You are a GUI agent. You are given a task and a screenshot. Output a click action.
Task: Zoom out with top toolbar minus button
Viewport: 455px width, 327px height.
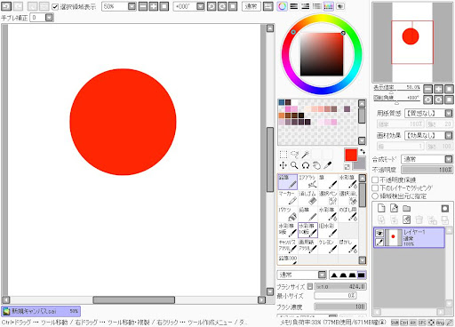tap(143, 6)
